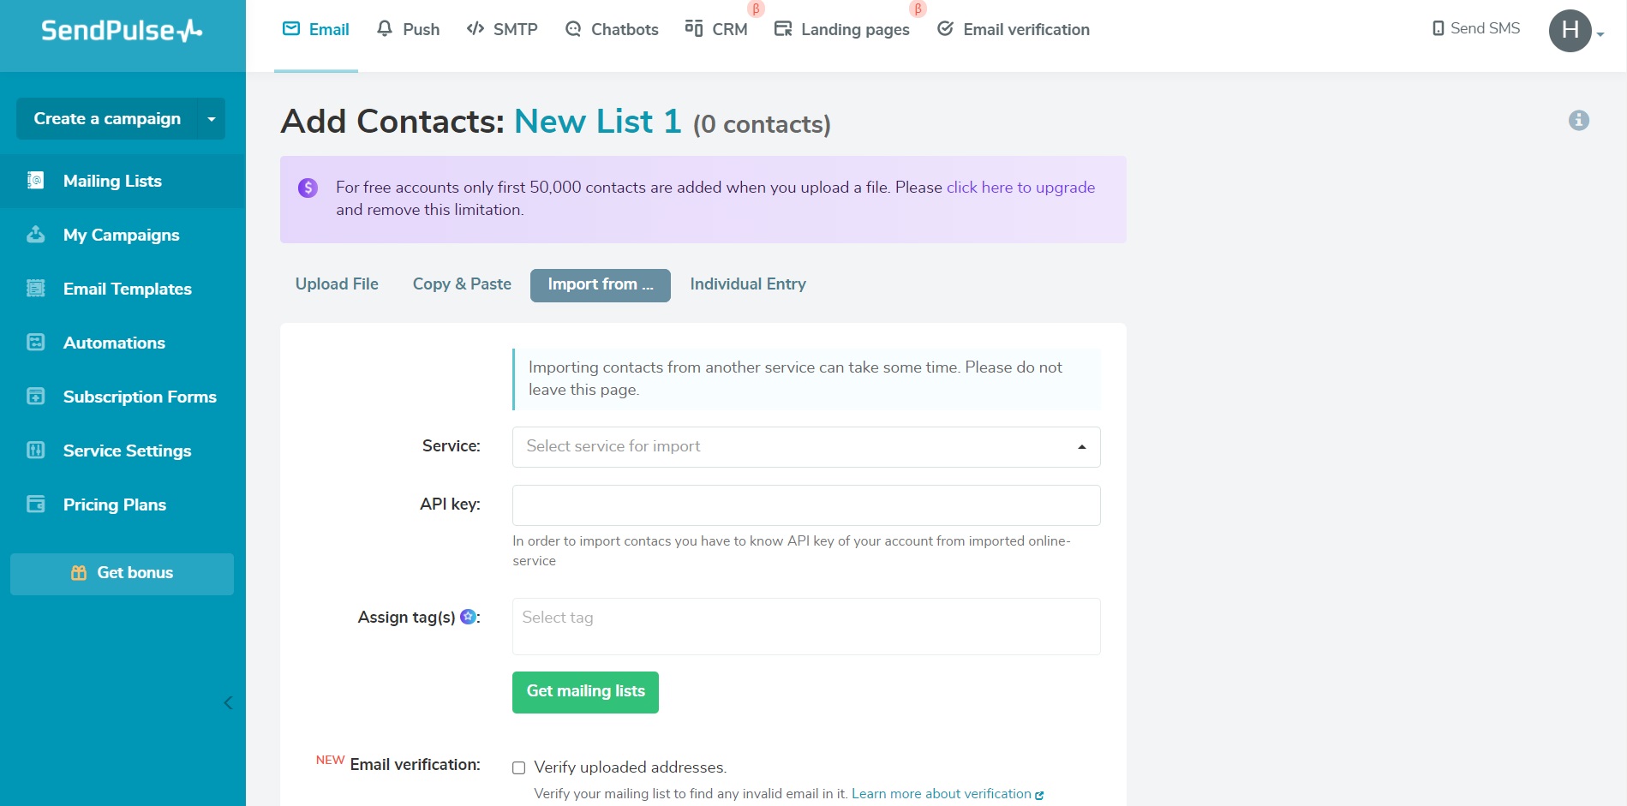The height and width of the screenshot is (806, 1627).
Task: Open the click here to upgrade link
Action: tap(1020, 188)
